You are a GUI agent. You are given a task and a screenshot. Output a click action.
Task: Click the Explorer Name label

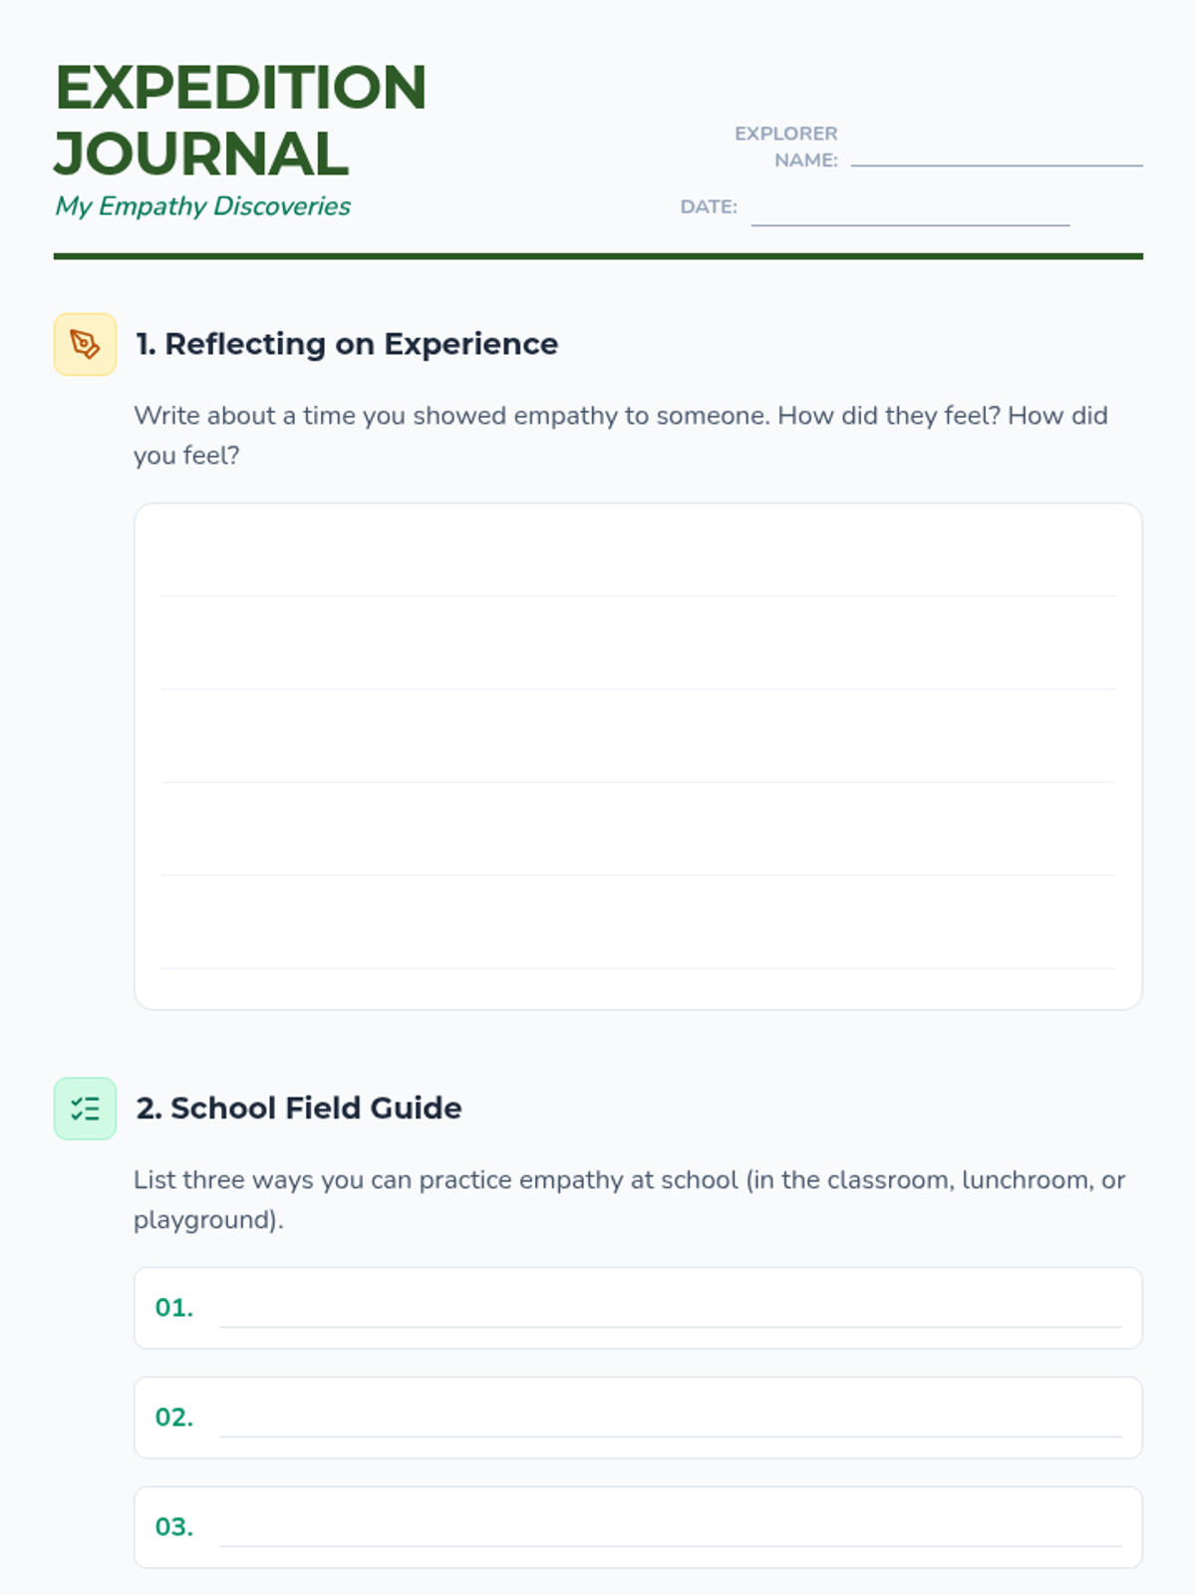coord(786,147)
